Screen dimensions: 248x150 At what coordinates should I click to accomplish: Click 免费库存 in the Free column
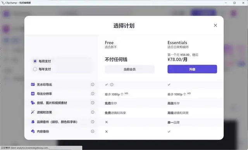111,103
